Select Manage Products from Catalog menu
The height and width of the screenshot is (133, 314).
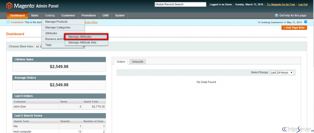(x=63, y=22)
